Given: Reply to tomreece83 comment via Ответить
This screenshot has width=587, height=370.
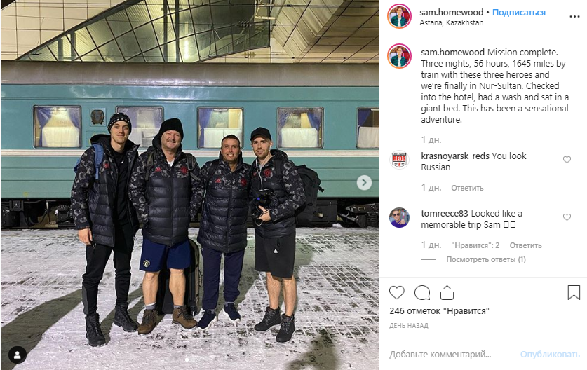Looking at the screenshot, I should click(x=525, y=245).
